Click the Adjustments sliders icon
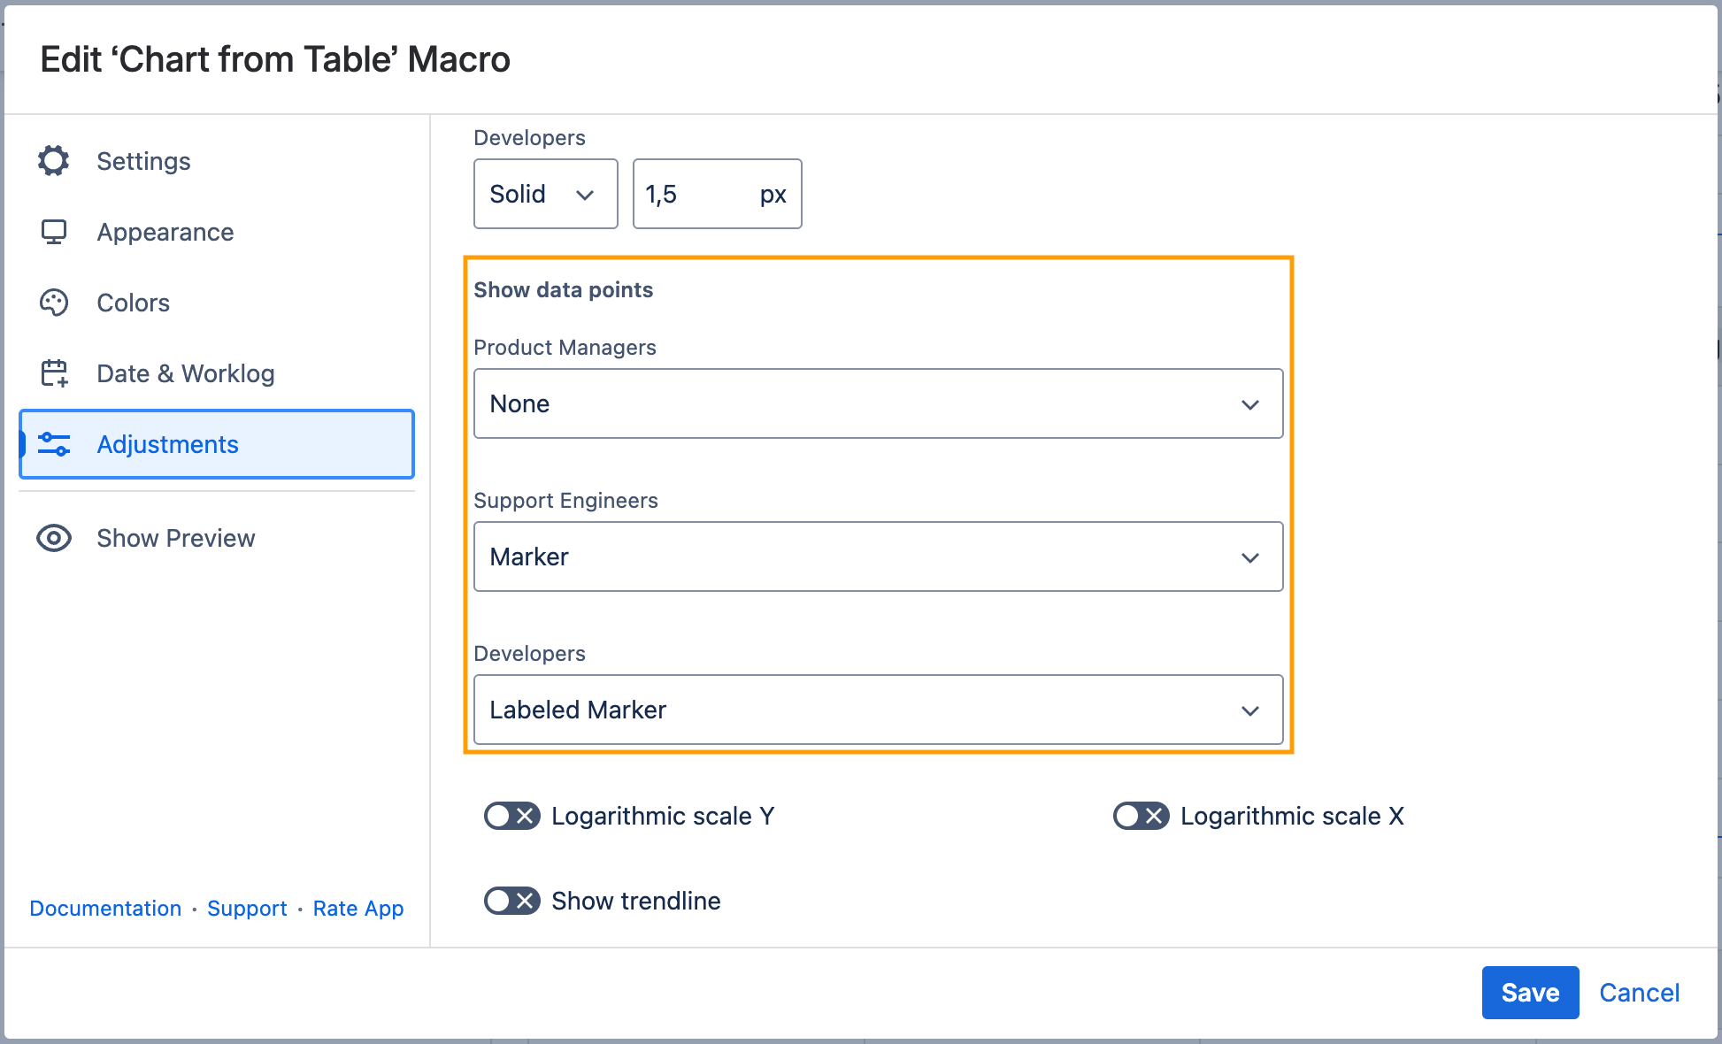The image size is (1722, 1044). (x=53, y=444)
